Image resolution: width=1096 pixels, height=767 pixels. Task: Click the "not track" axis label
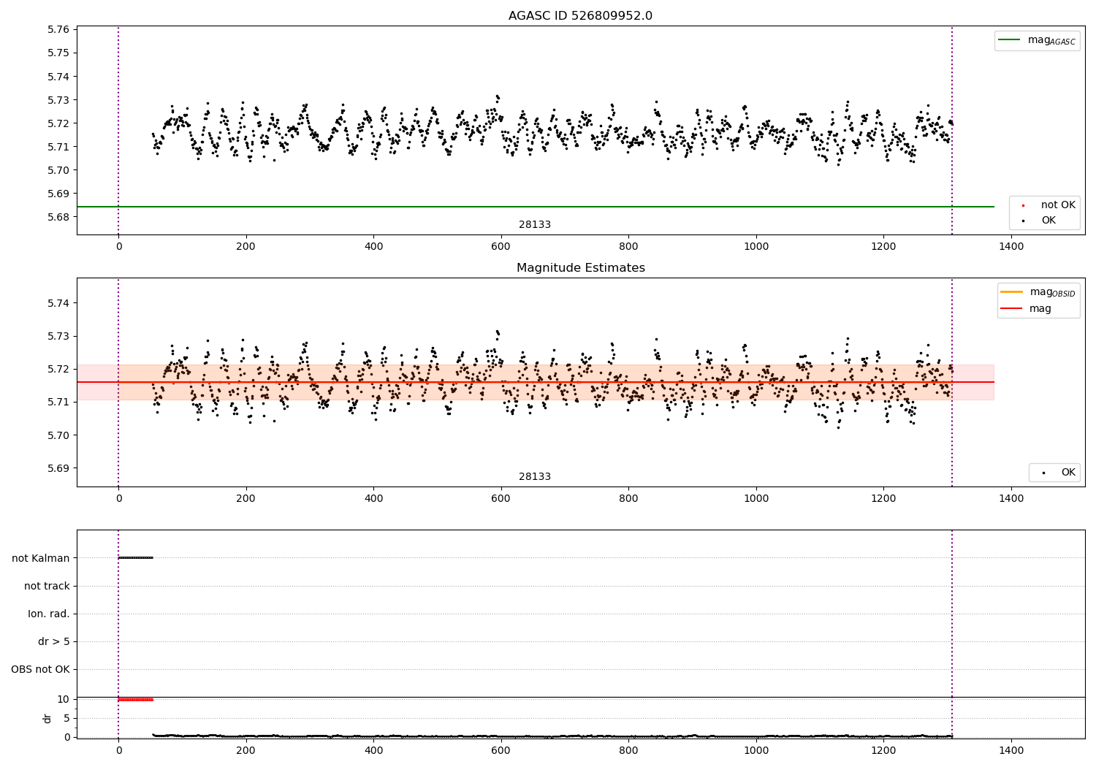(x=47, y=587)
